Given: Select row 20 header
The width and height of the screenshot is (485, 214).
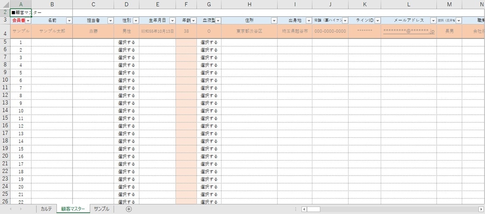Looking at the screenshot, I should point(5,156).
